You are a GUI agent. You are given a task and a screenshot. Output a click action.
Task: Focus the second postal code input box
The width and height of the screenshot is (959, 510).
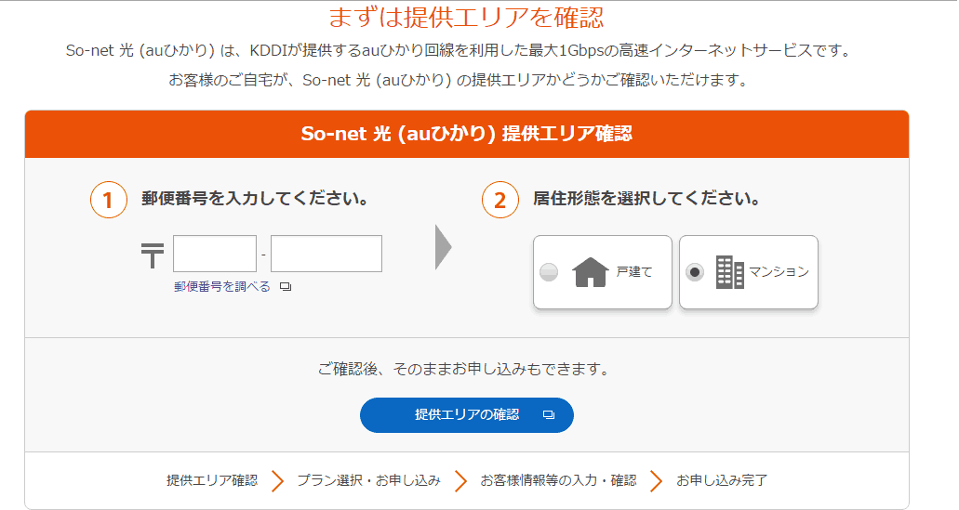click(326, 254)
